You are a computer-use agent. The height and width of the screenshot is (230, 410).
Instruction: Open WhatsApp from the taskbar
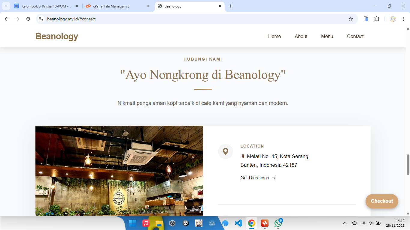pyautogui.click(x=278, y=223)
